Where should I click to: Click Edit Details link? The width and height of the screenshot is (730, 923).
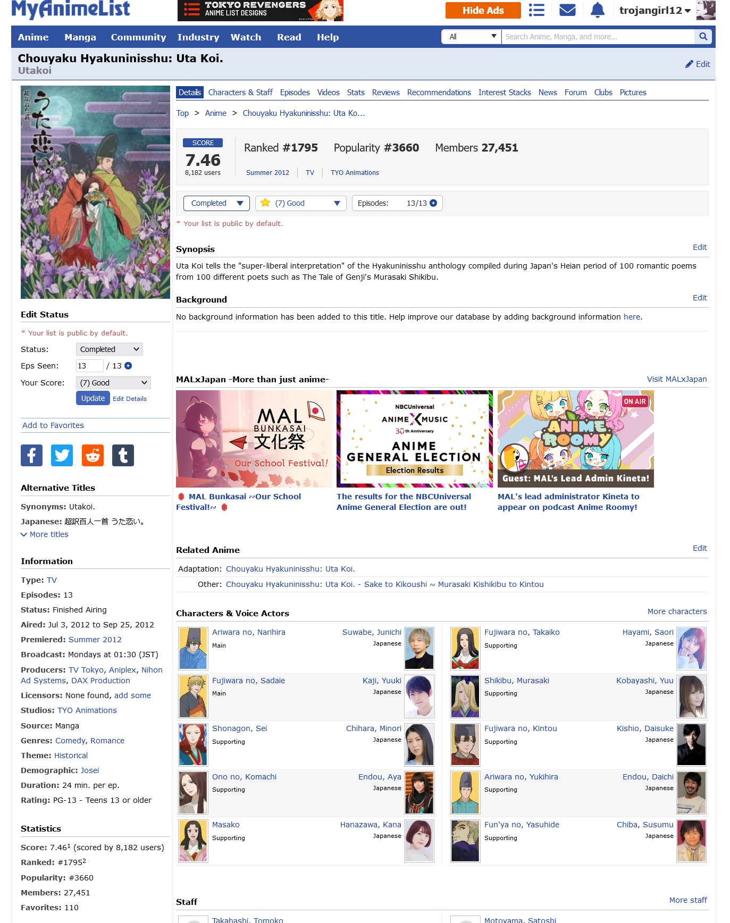[130, 399]
